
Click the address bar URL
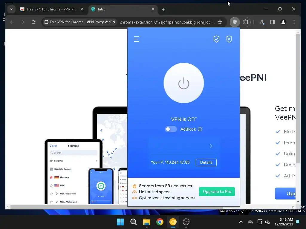click(167, 22)
